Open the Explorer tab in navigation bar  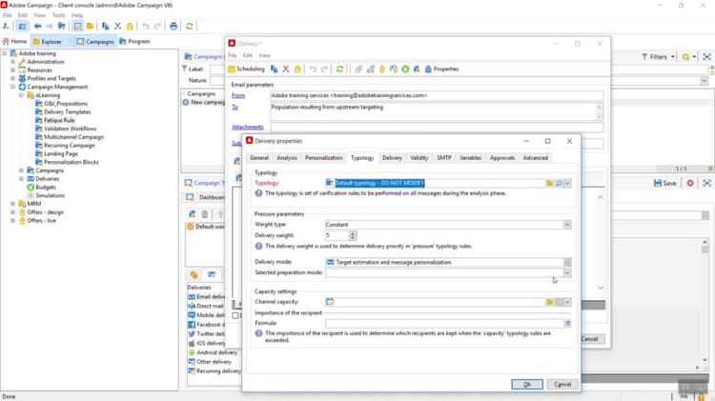pyautogui.click(x=48, y=42)
